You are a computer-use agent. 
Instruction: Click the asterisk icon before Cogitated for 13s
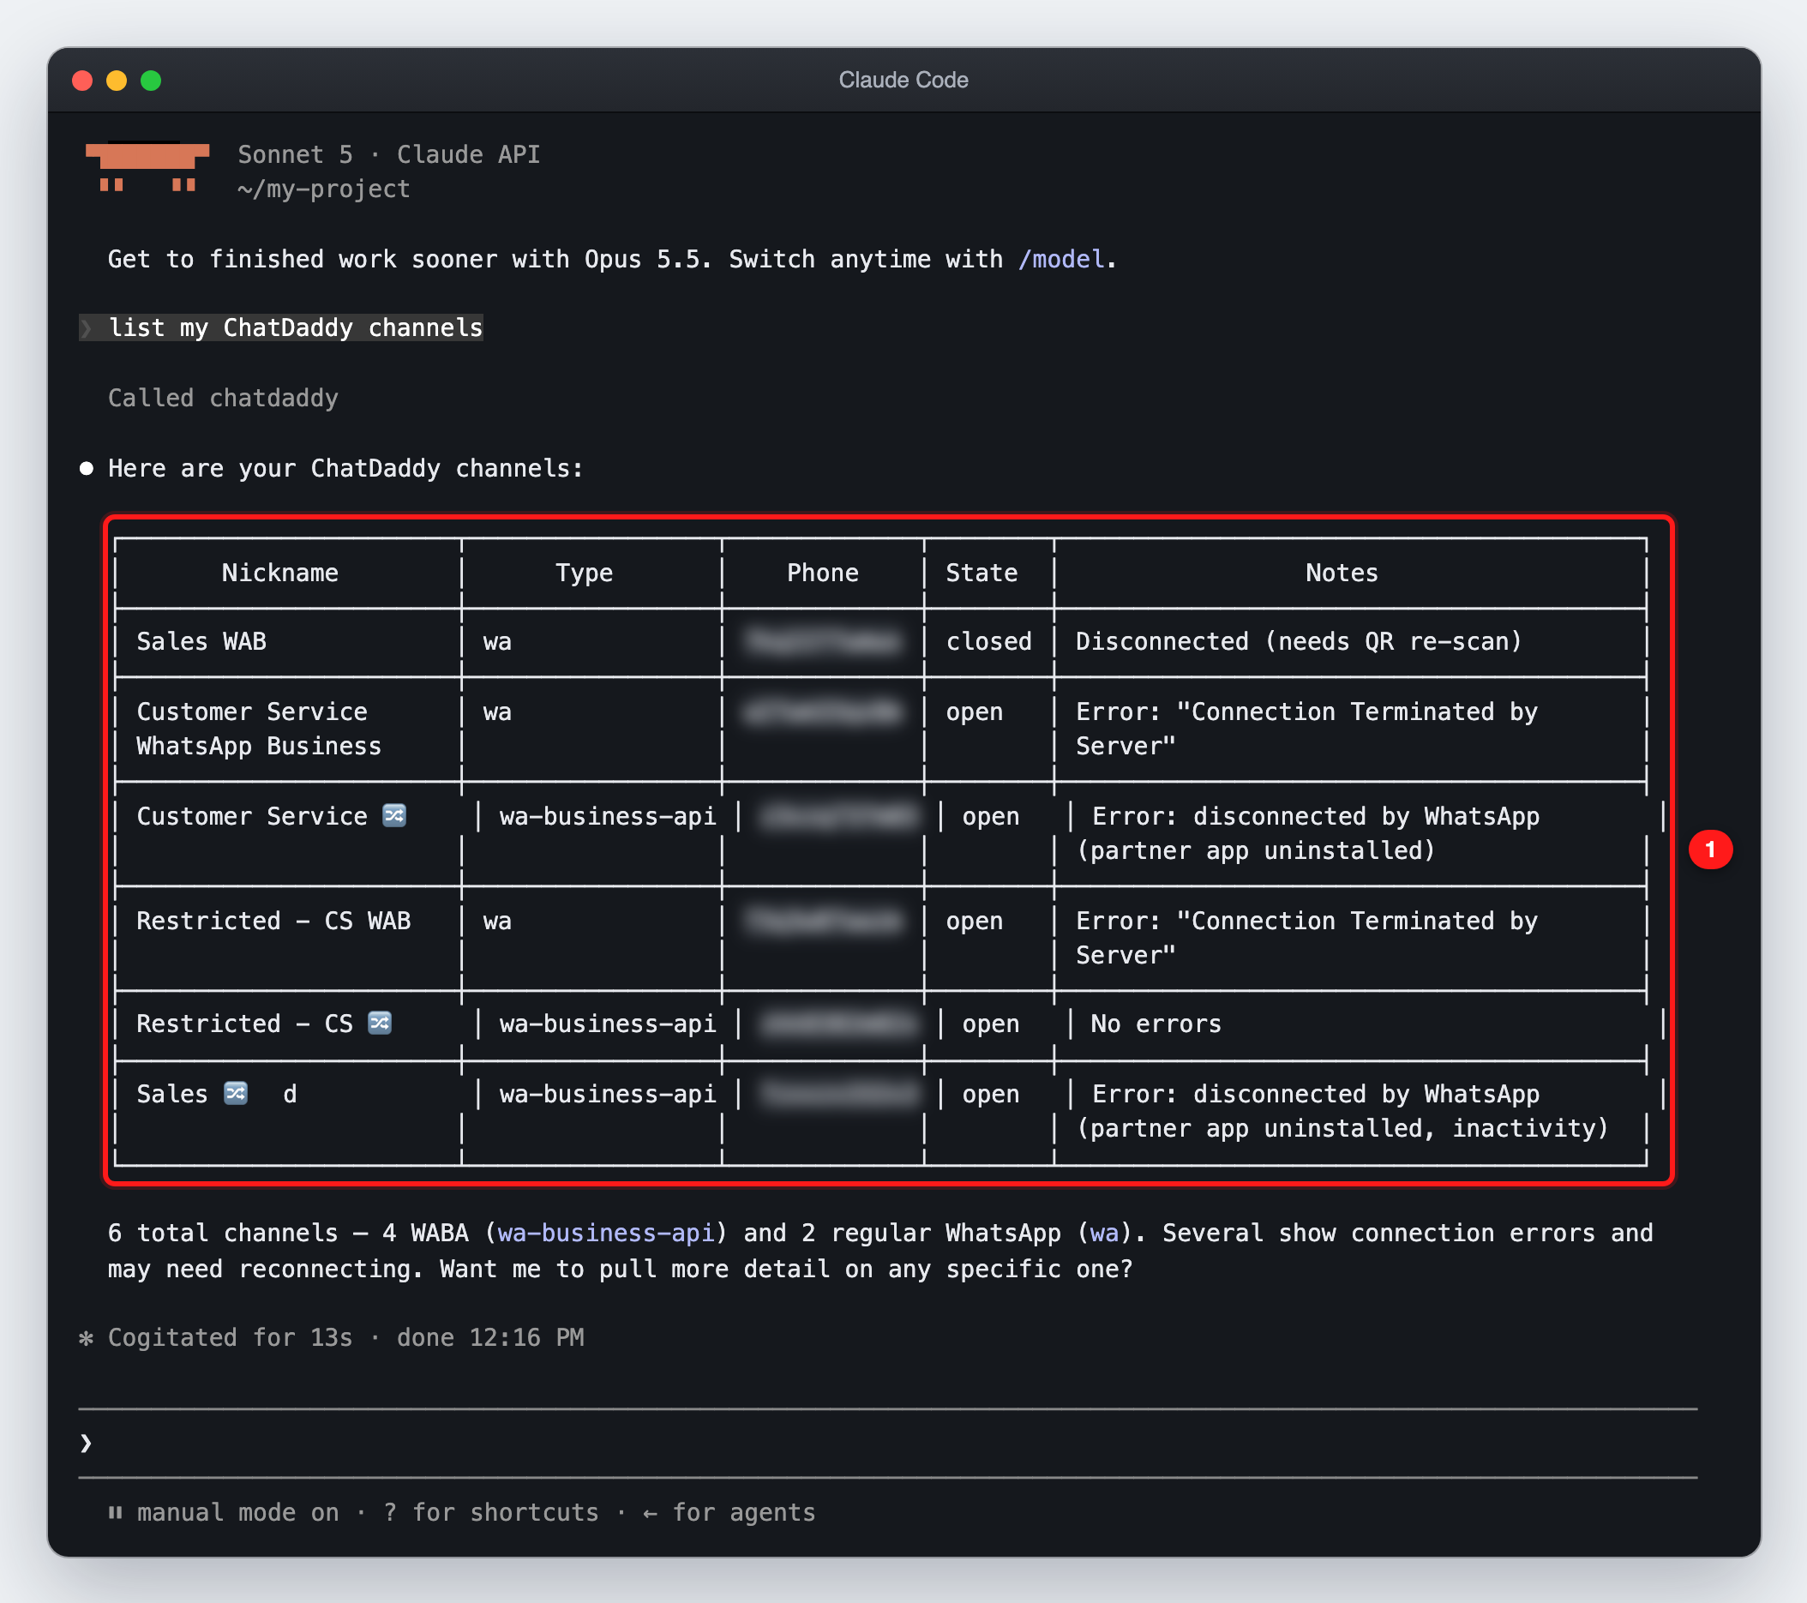[x=86, y=1338]
